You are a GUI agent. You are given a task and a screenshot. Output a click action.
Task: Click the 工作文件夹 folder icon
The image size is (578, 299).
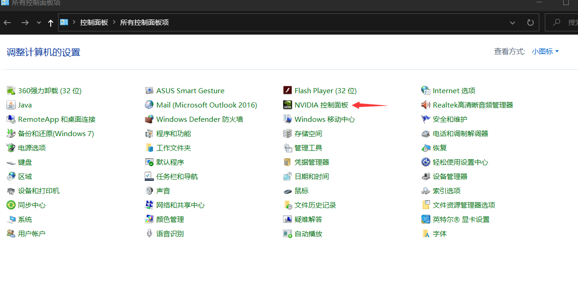149,148
